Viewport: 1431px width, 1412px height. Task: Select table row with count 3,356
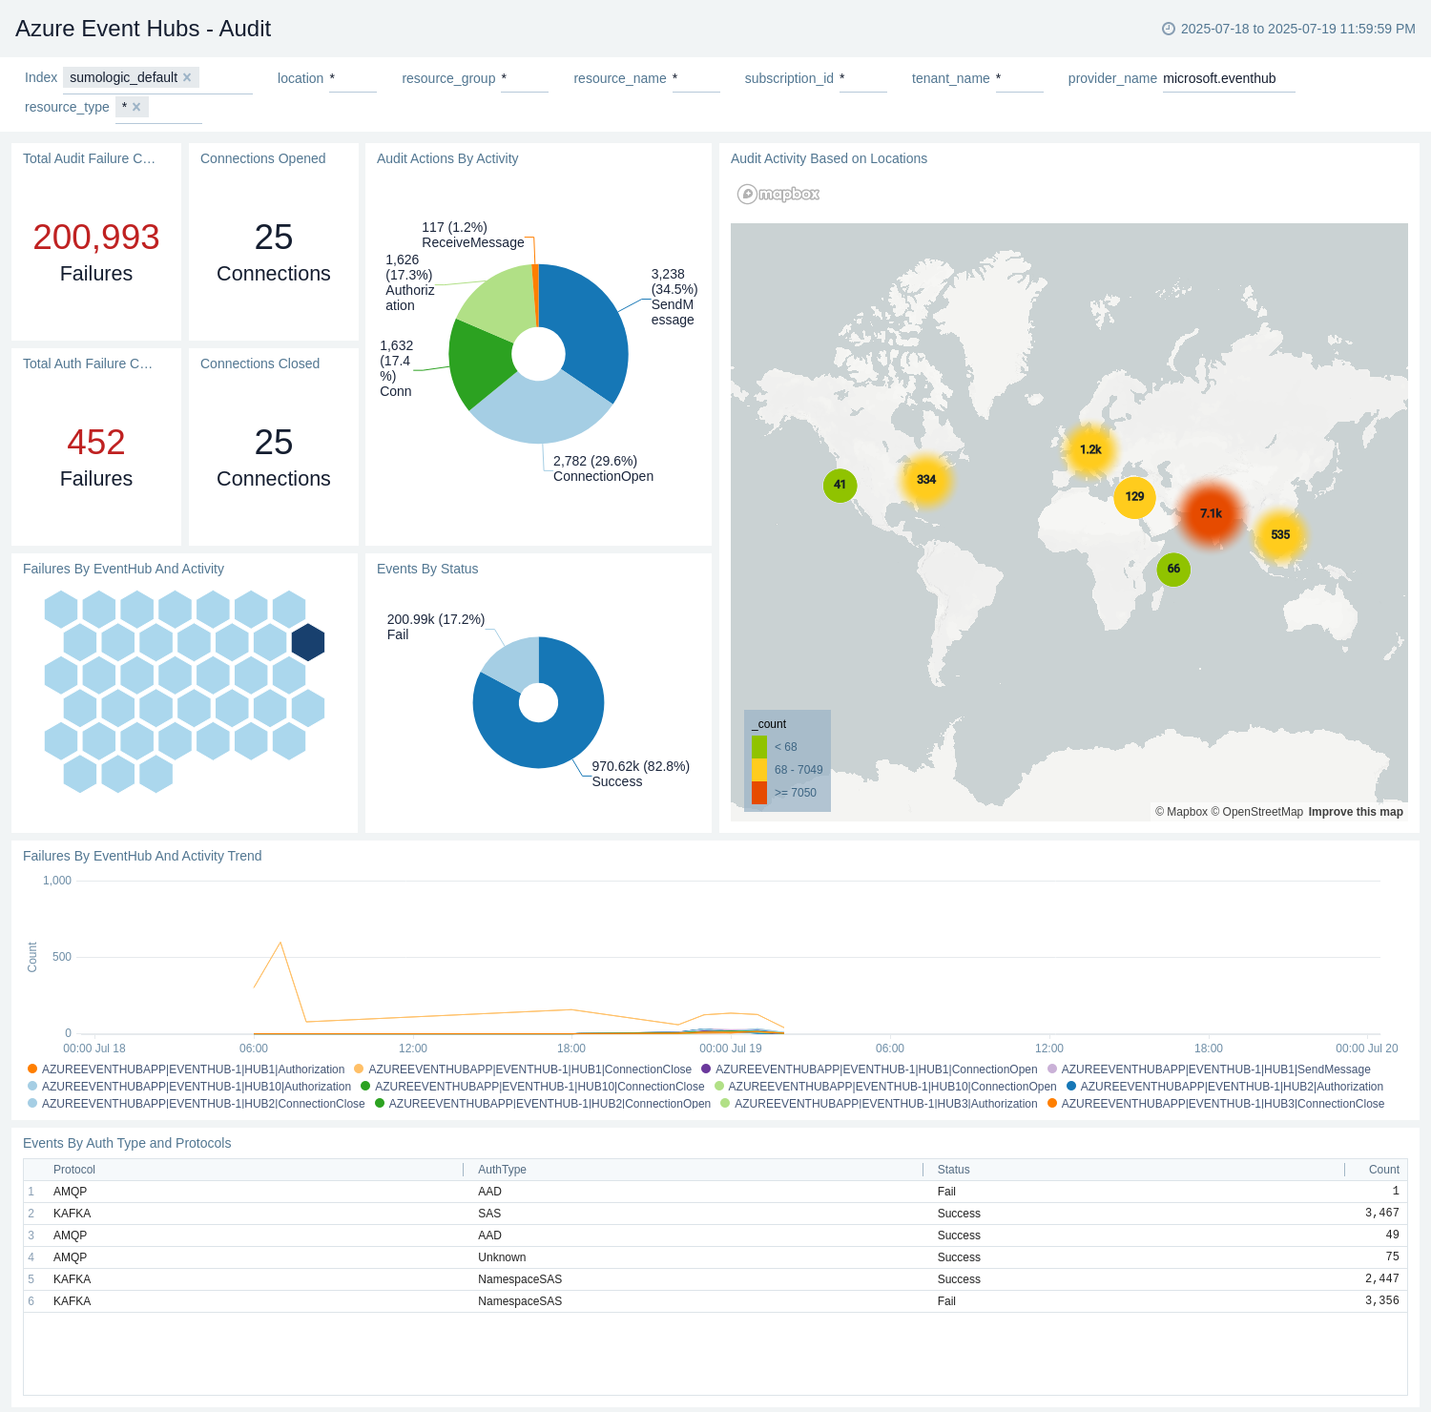coord(715,1301)
